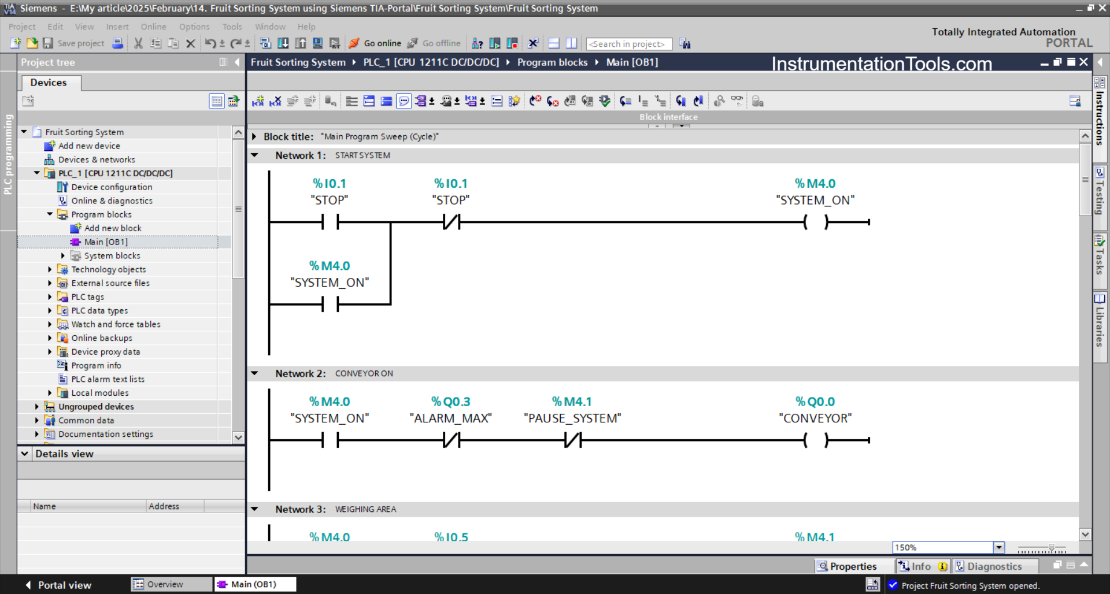Delete network icon in editor toolbar
The image size is (1110, 594).
(x=275, y=101)
